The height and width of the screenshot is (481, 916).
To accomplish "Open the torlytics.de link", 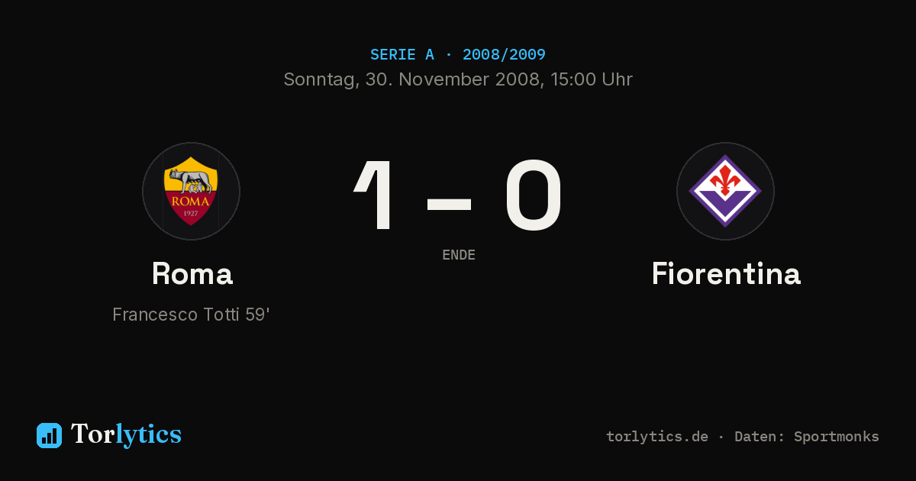I will click(x=657, y=437).
